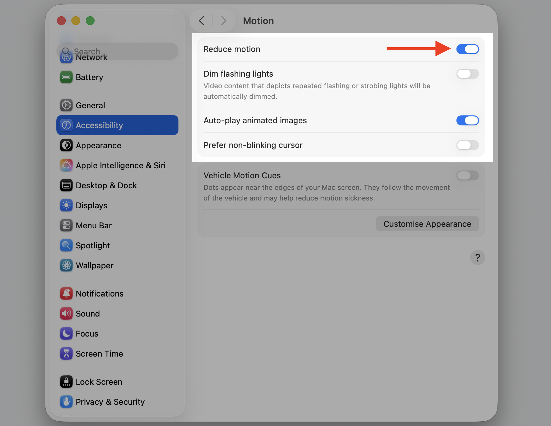Click "Video content that depicts repeated flashing" description

[317, 91]
